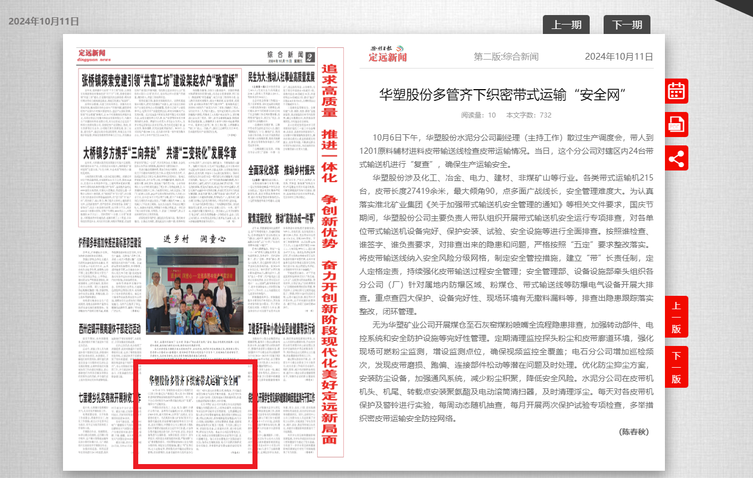Switch to previous page via 上一版
This screenshot has height=478, width=753.
tap(676, 317)
